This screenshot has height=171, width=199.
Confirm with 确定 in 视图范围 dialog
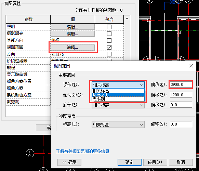(130, 162)
